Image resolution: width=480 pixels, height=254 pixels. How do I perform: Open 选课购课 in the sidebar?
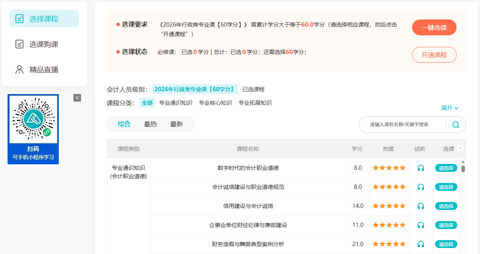pos(44,44)
